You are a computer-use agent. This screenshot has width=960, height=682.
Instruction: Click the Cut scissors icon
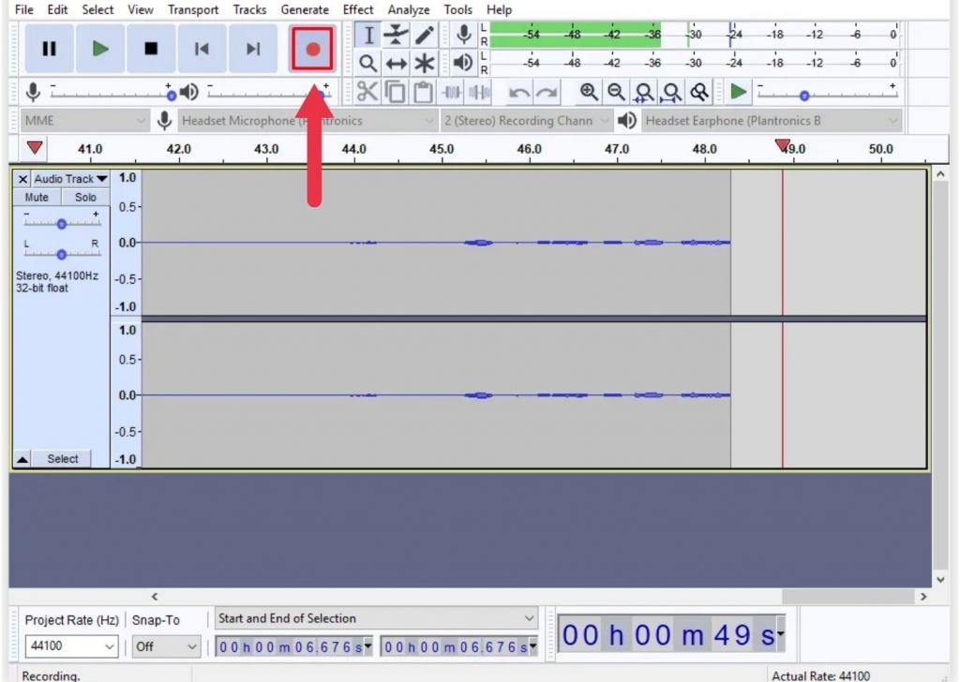367,93
